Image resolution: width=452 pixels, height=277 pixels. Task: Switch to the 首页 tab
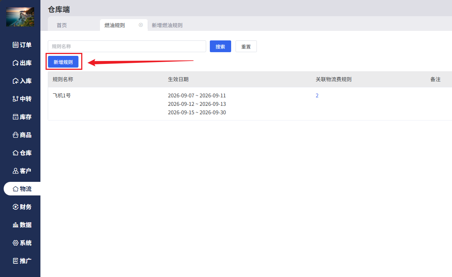pyautogui.click(x=62, y=25)
